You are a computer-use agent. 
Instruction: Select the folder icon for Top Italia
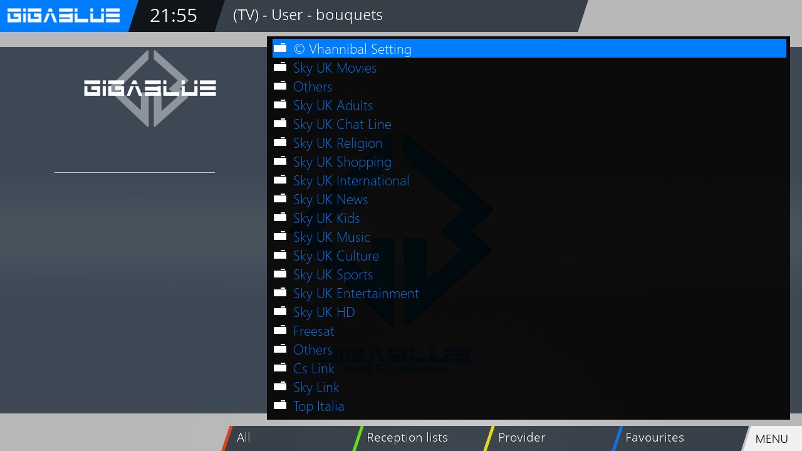pos(280,405)
